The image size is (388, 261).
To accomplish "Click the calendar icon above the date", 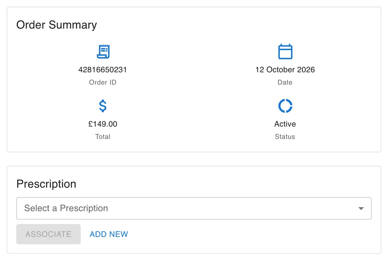I will 285,52.
